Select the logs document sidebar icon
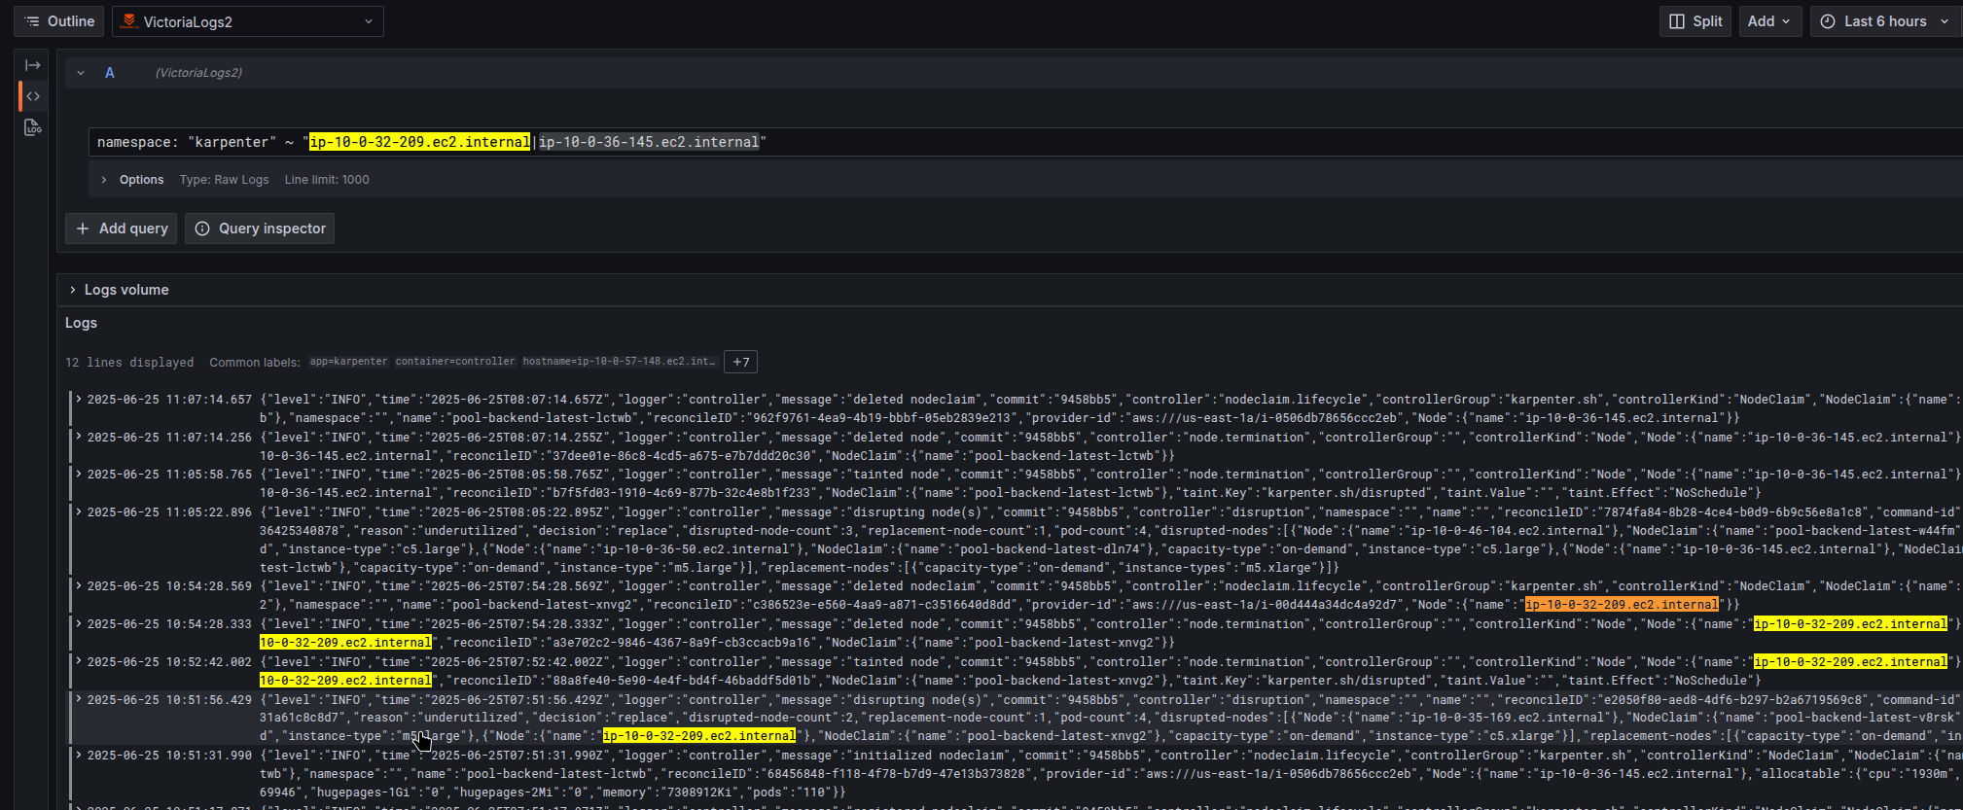Viewport: 1963px width, 810px height. 33,127
